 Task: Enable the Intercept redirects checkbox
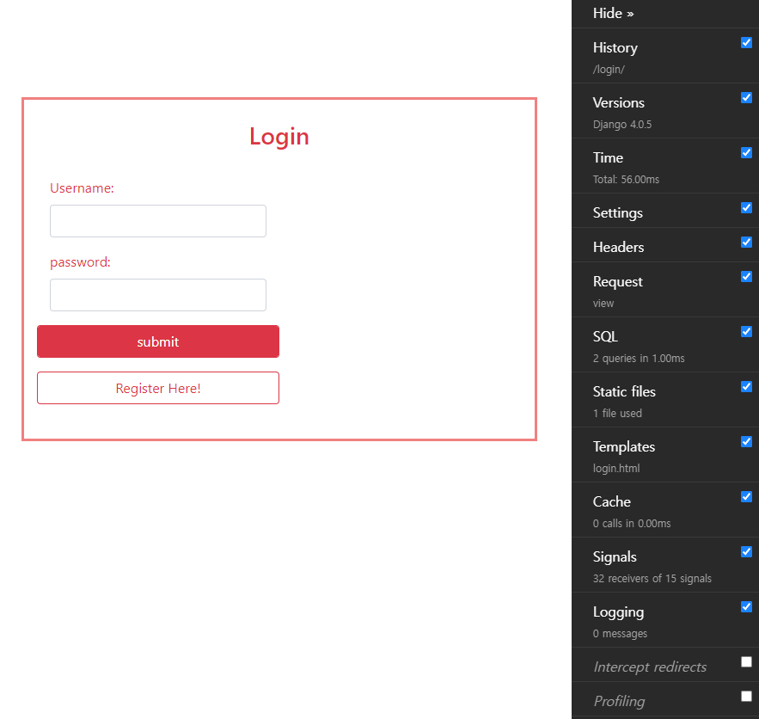pos(746,662)
